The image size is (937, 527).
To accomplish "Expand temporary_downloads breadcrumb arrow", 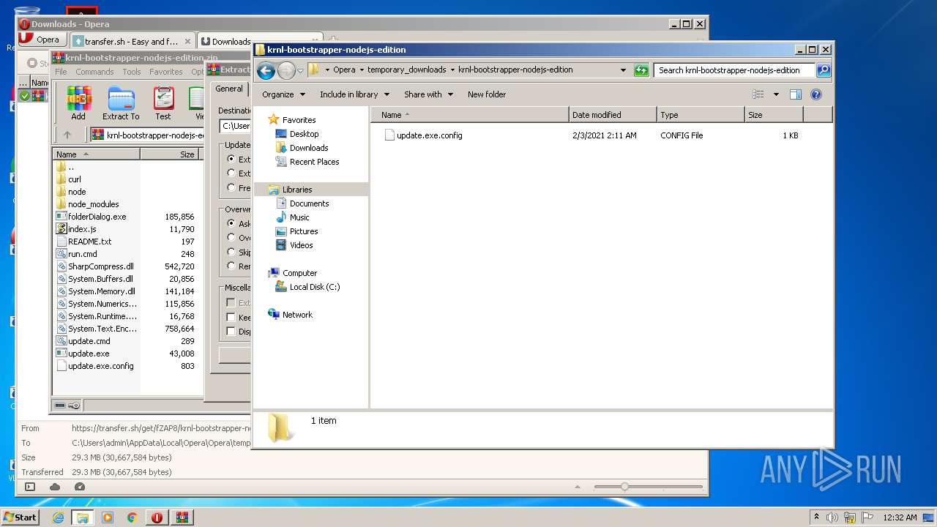I will pyautogui.click(x=452, y=70).
